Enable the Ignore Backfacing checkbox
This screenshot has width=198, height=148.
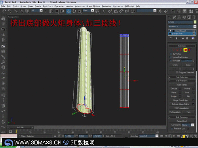click(x=171, y=57)
